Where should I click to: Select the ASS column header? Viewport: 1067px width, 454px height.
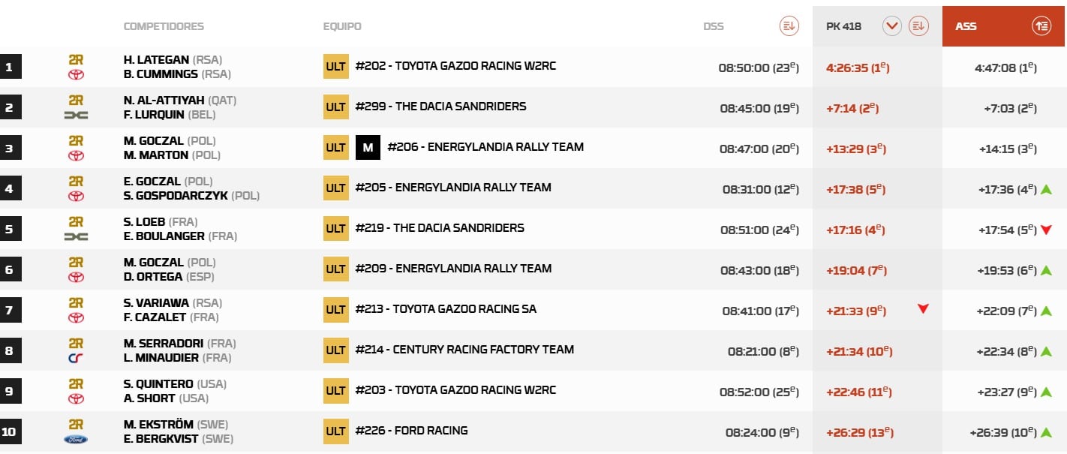[966, 26]
